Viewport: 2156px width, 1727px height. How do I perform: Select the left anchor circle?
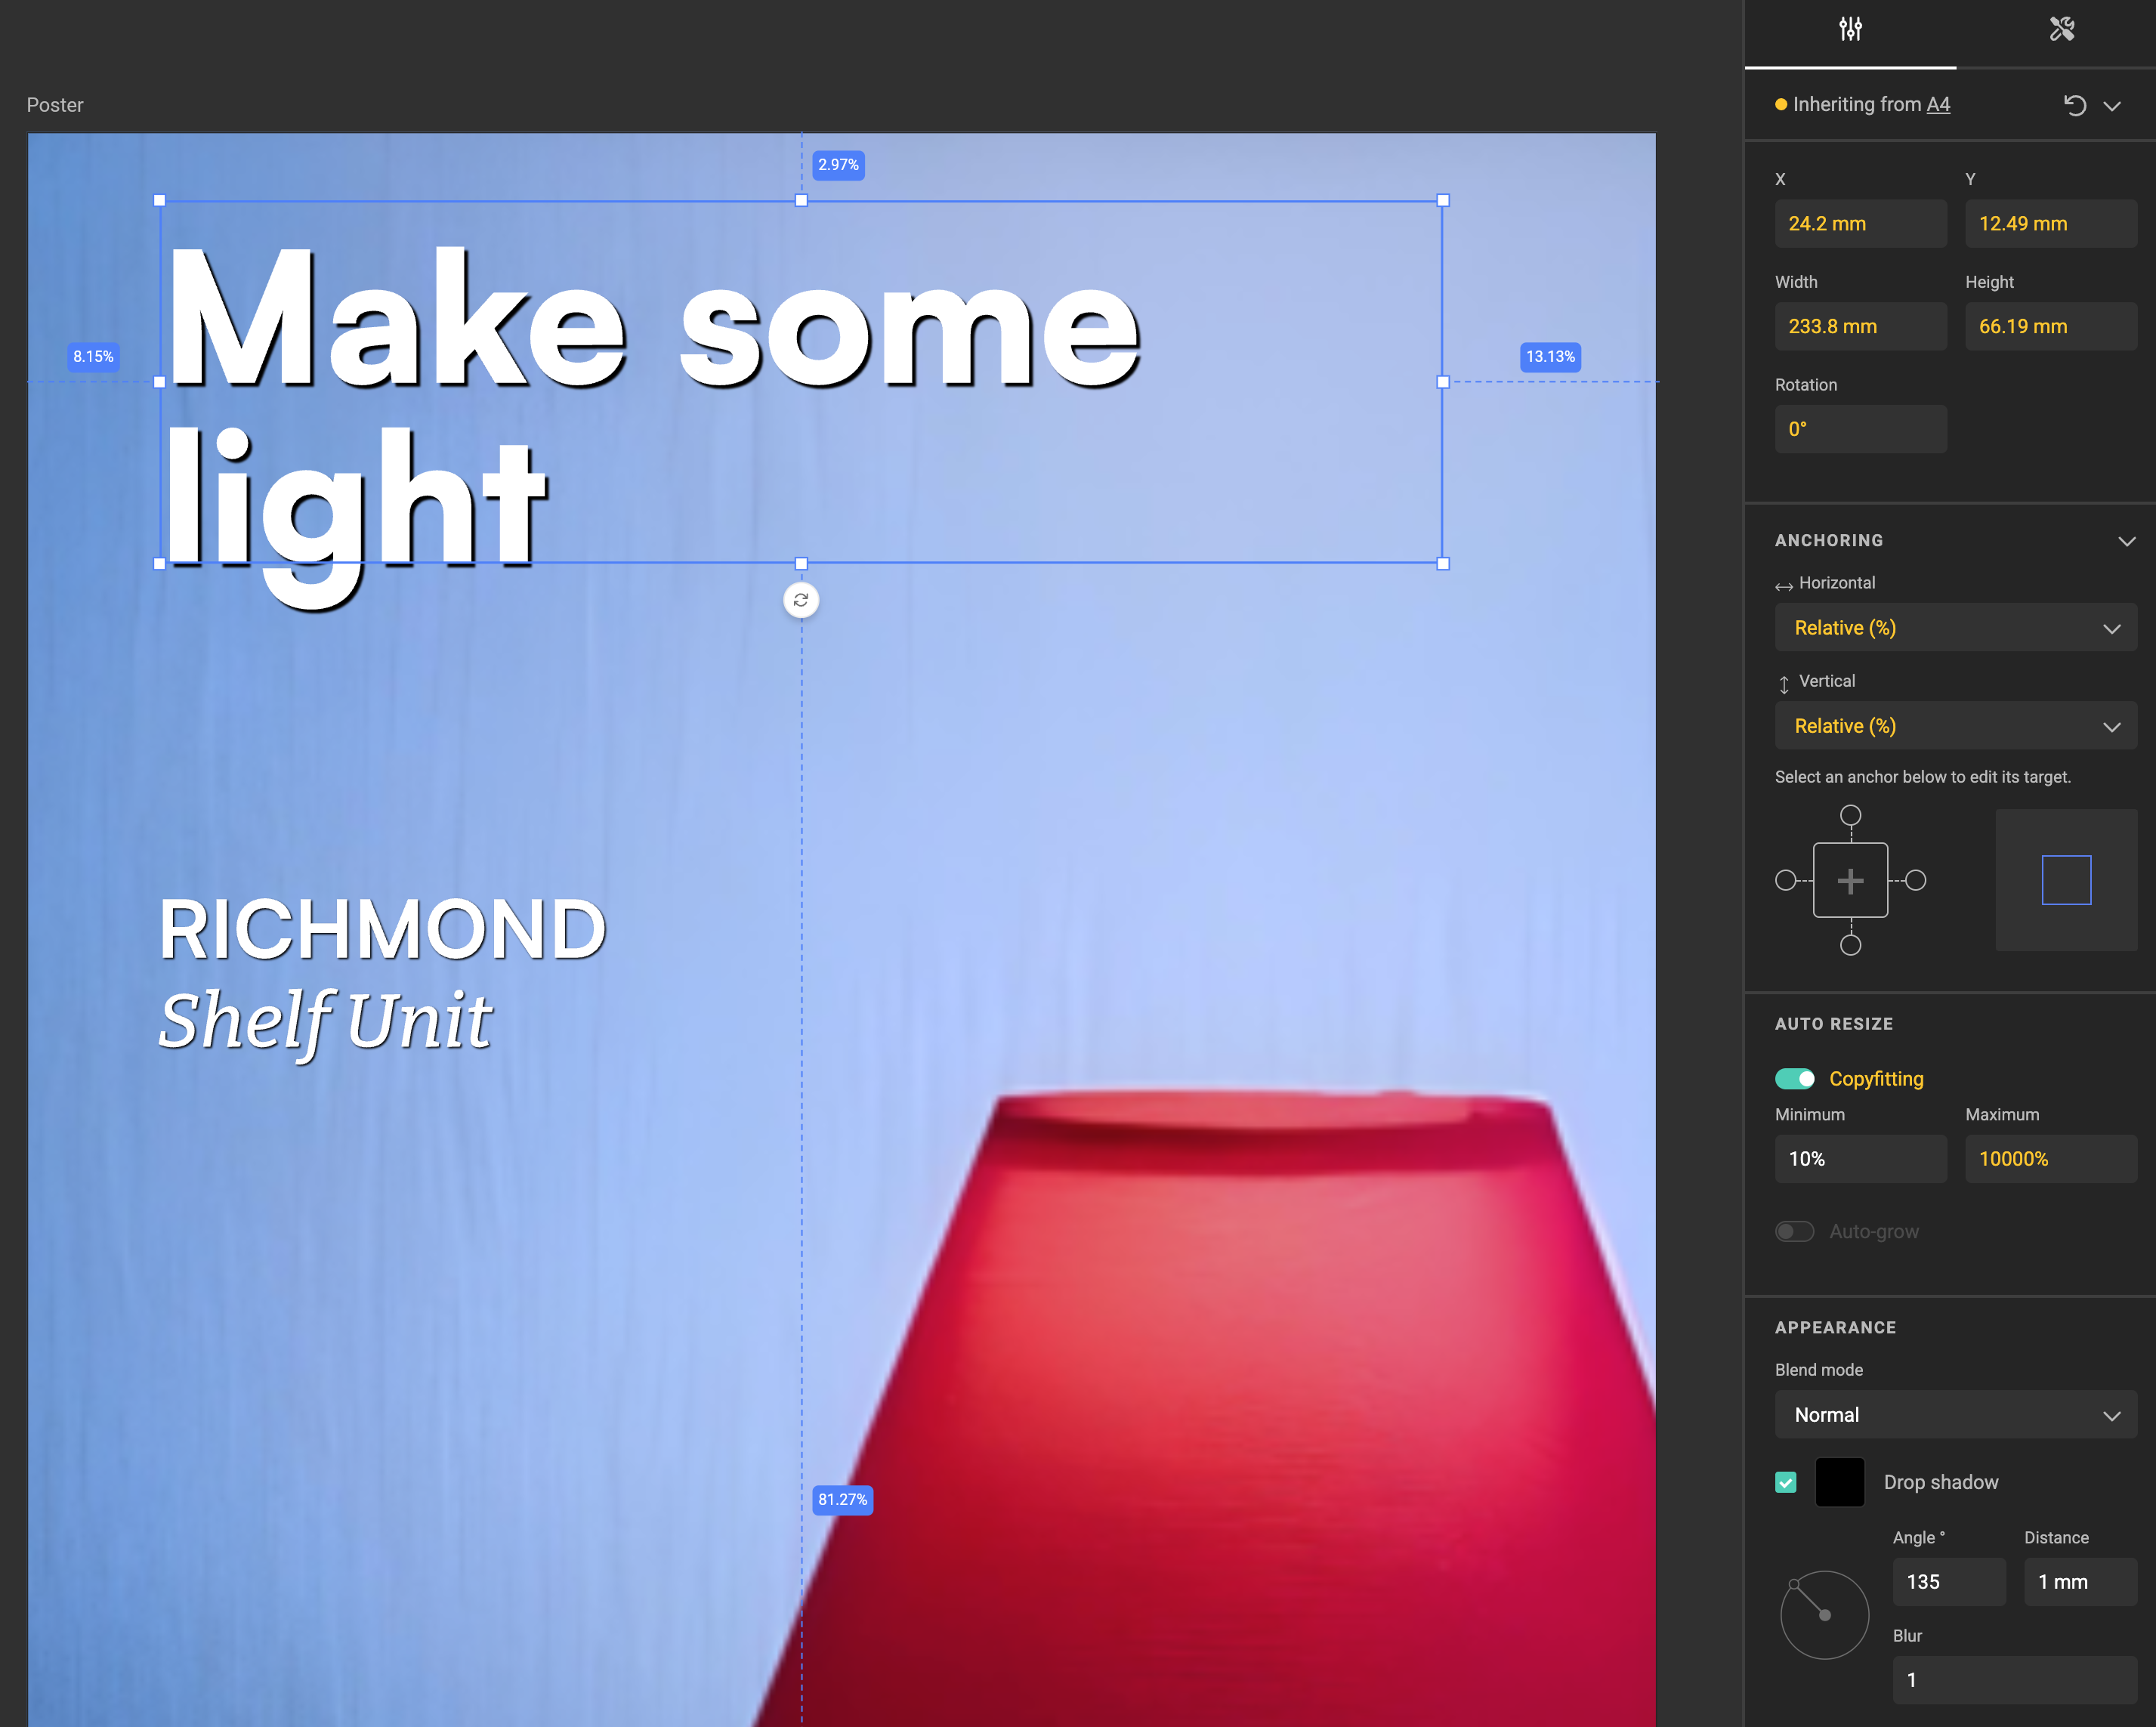tap(1785, 880)
